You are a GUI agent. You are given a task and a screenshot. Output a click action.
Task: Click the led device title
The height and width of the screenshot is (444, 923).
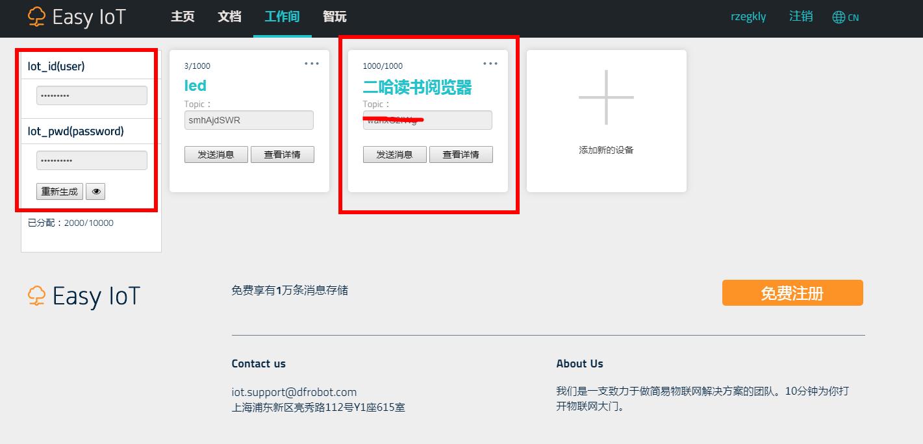tap(196, 86)
